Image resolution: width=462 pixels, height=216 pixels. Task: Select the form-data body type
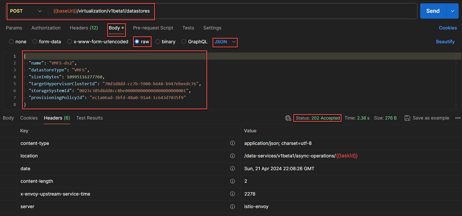pos(35,42)
